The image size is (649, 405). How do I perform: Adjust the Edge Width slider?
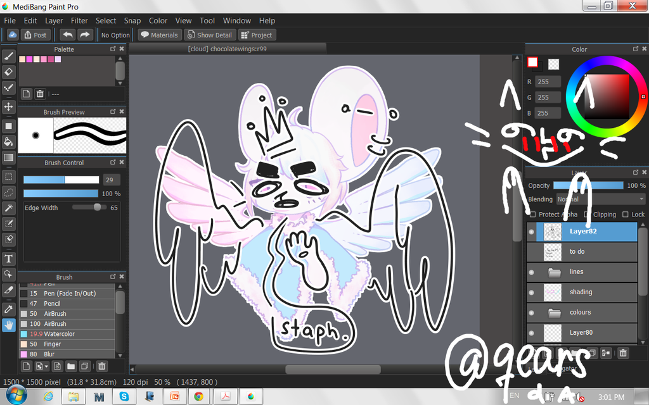point(89,207)
